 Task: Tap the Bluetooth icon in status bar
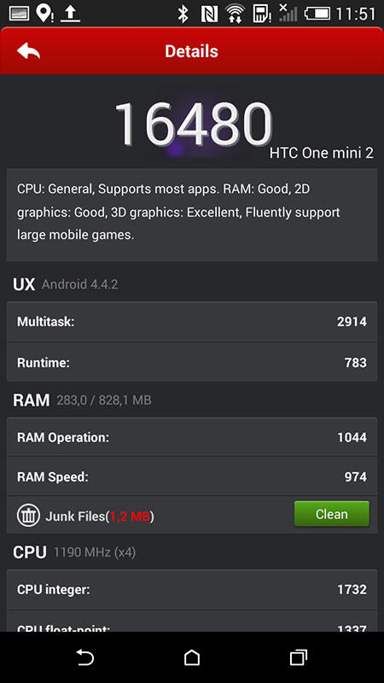pyautogui.click(x=183, y=14)
